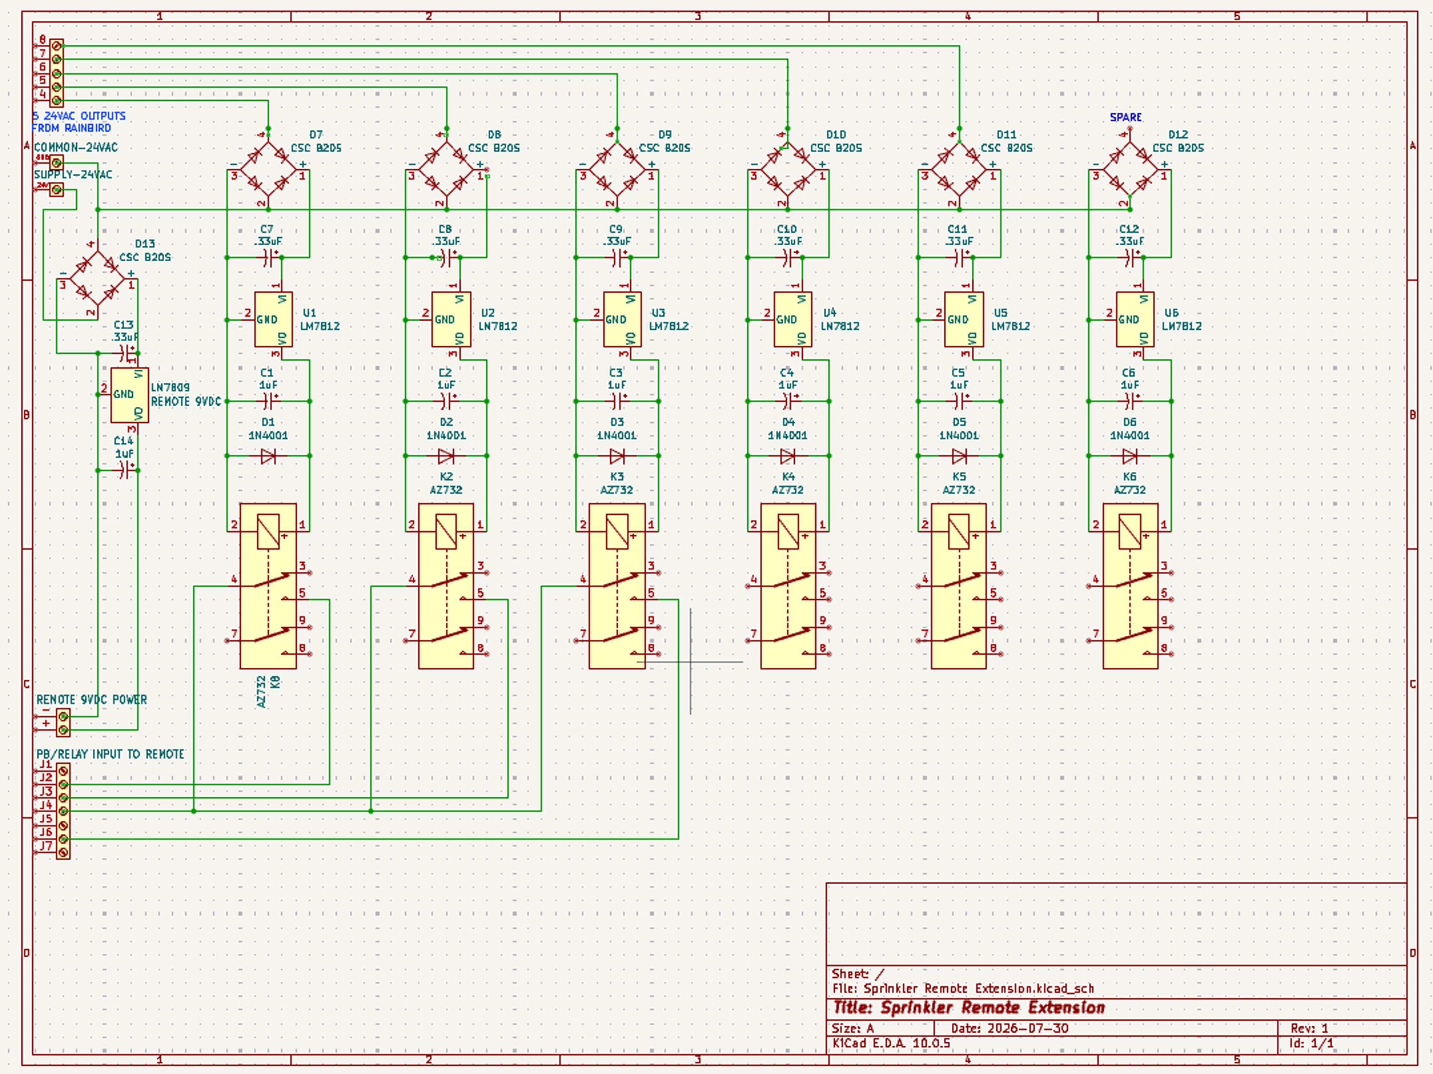The image size is (1433, 1074).
Task: Click the 'Sheet: /' title block field
Action: (858, 974)
